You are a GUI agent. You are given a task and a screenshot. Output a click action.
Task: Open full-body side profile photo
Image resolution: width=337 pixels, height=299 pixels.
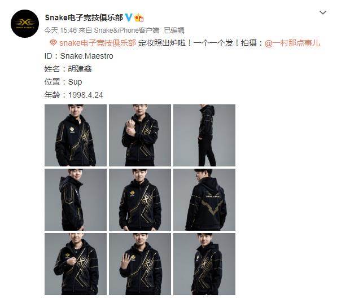click(204, 135)
